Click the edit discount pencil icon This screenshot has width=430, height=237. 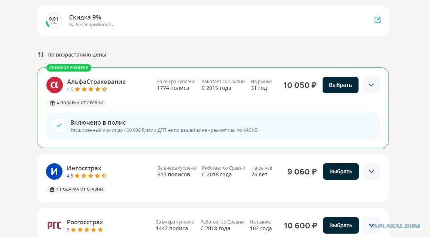[x=377, y=20]
